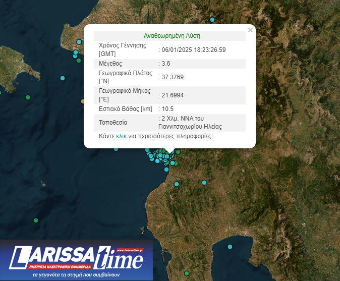This screenshot has height=281, width=340.
Task: Click the green marker at the bottom map edge
Action: coord(186,273)
